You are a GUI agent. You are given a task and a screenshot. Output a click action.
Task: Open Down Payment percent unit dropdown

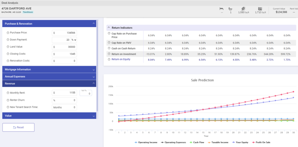click(x=74, y=40)
